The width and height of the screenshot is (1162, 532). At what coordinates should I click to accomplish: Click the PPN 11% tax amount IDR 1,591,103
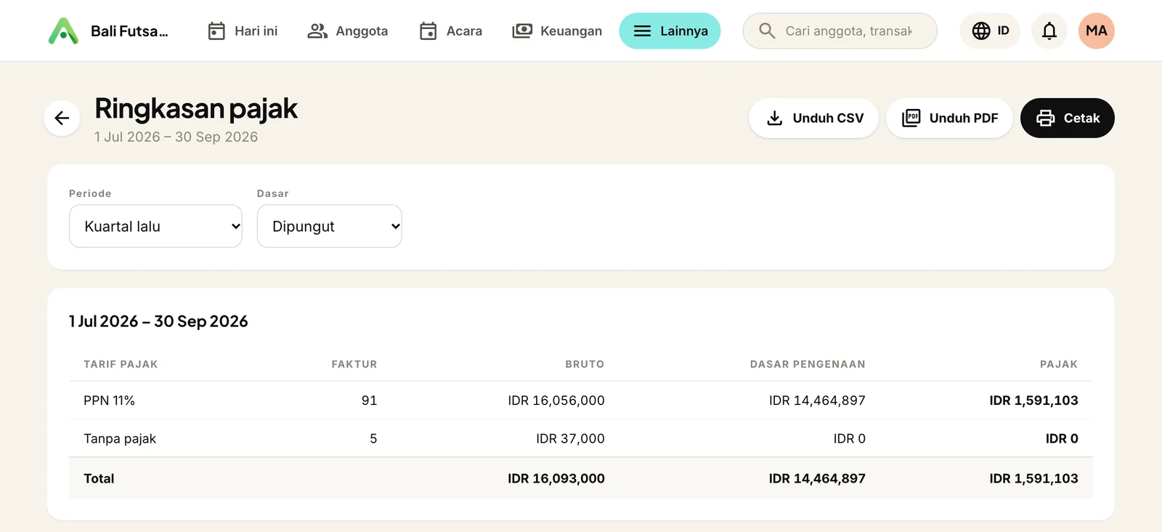(x=1033, y=400)
